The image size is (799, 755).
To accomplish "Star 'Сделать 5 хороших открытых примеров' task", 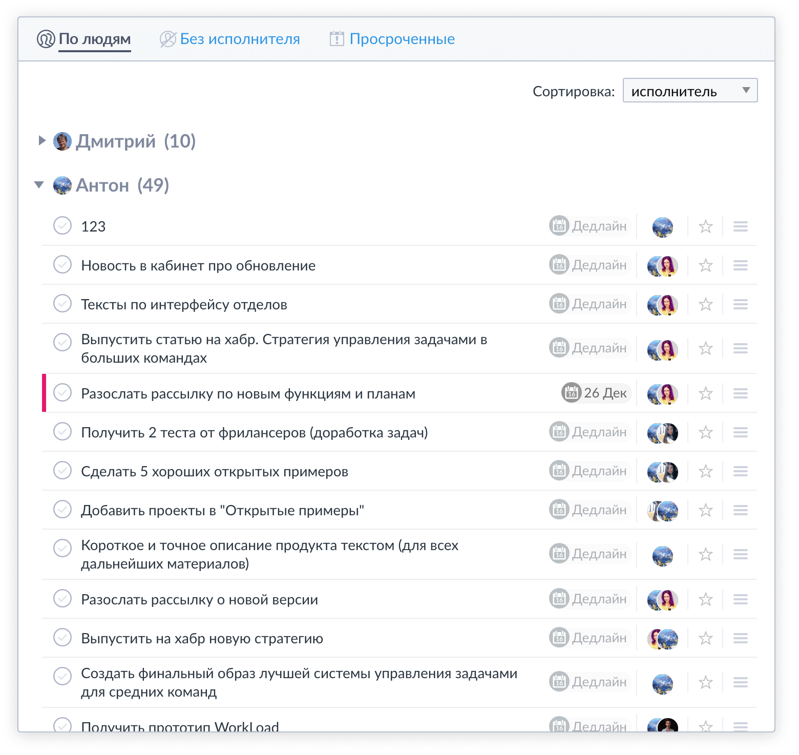I will pos(706,471).
